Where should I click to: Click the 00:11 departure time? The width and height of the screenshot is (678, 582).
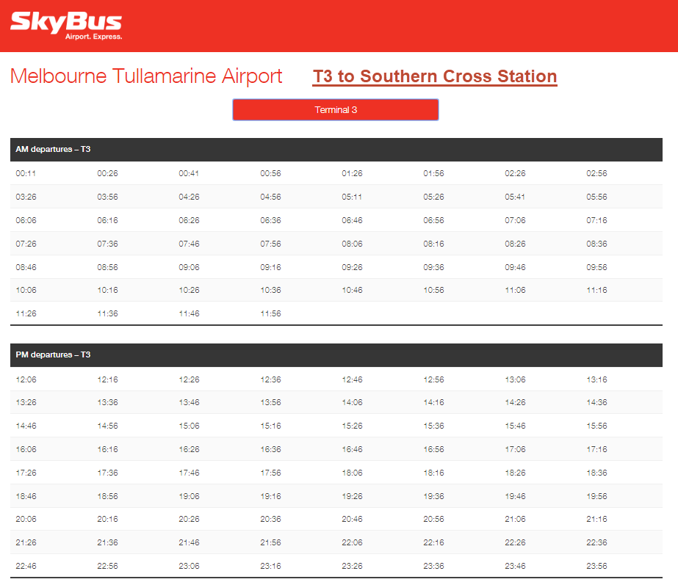pyautogui.click(x=26, y=174)
